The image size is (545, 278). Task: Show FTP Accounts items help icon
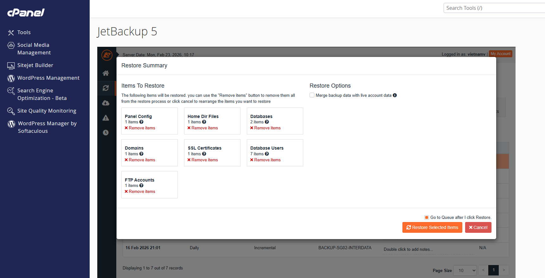pos(141,185)
